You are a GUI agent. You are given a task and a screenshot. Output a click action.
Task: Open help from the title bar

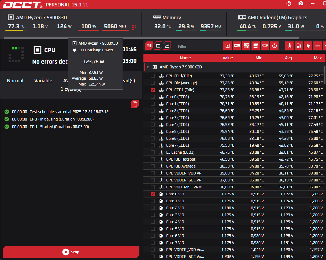[289, 3]
